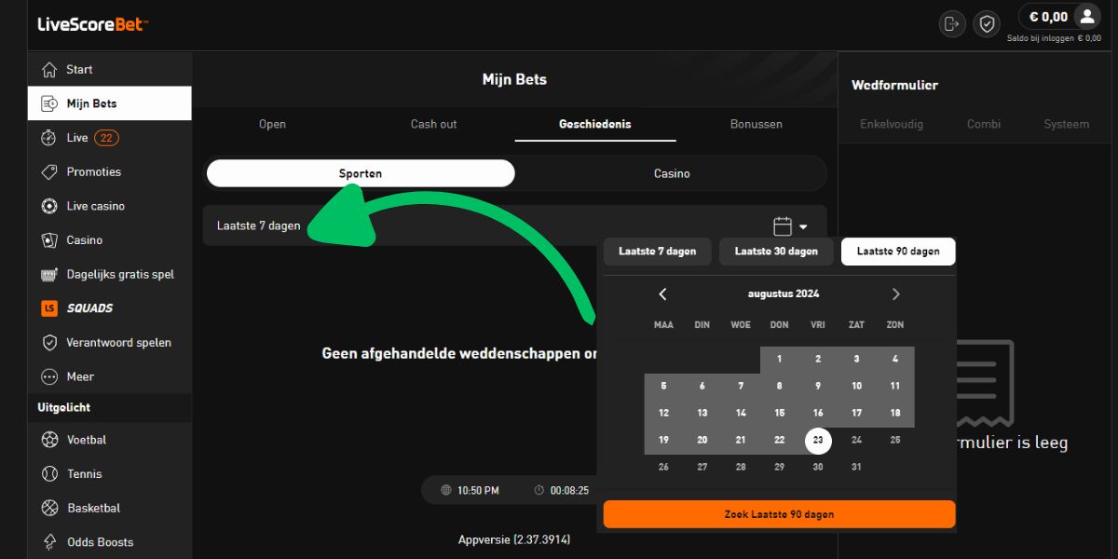1118x559 pixels.
Task: Click the Wedformulier heading
Action: [x=894, y=86]
